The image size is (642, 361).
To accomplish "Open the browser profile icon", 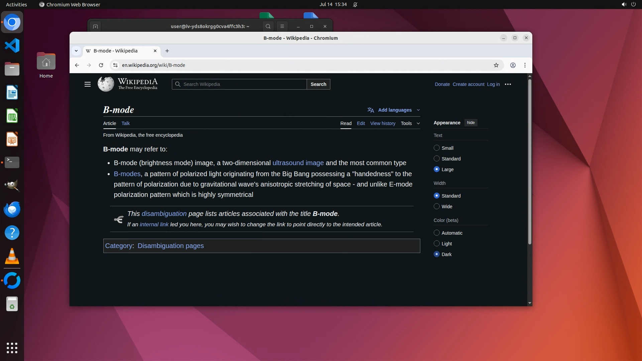I will point(513,65).
